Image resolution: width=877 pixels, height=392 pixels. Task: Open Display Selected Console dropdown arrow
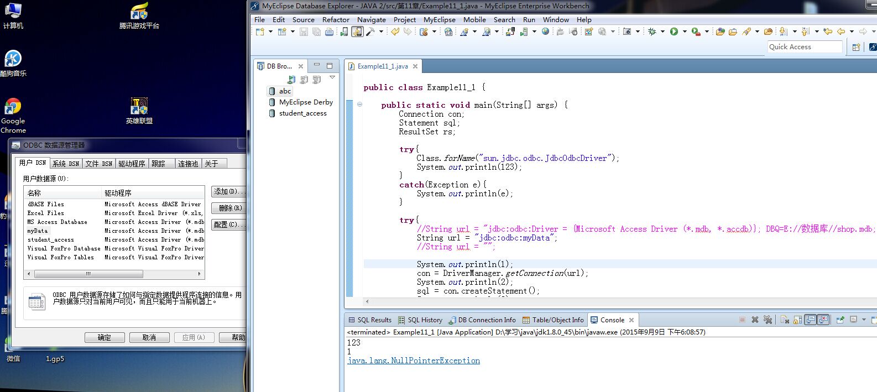click(864, 320)
